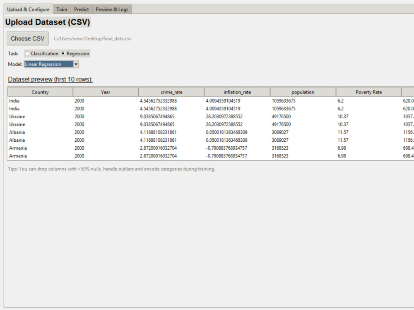Click the first 28.2030972388552 inflation cell
This screenshot has width=414, height=310.
[x=224, y=117]
